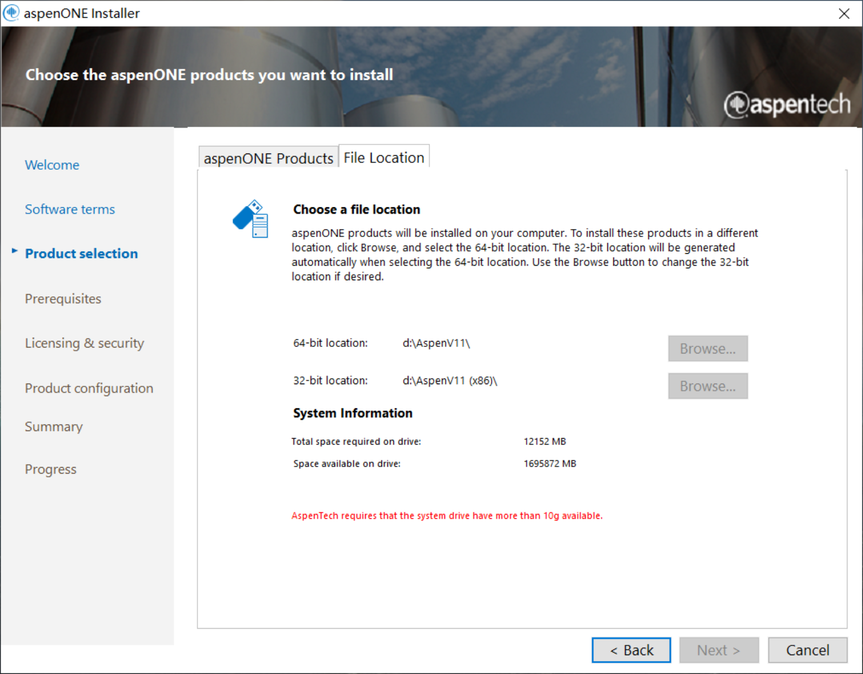Go back to the previous installer step

pos(631,650)
